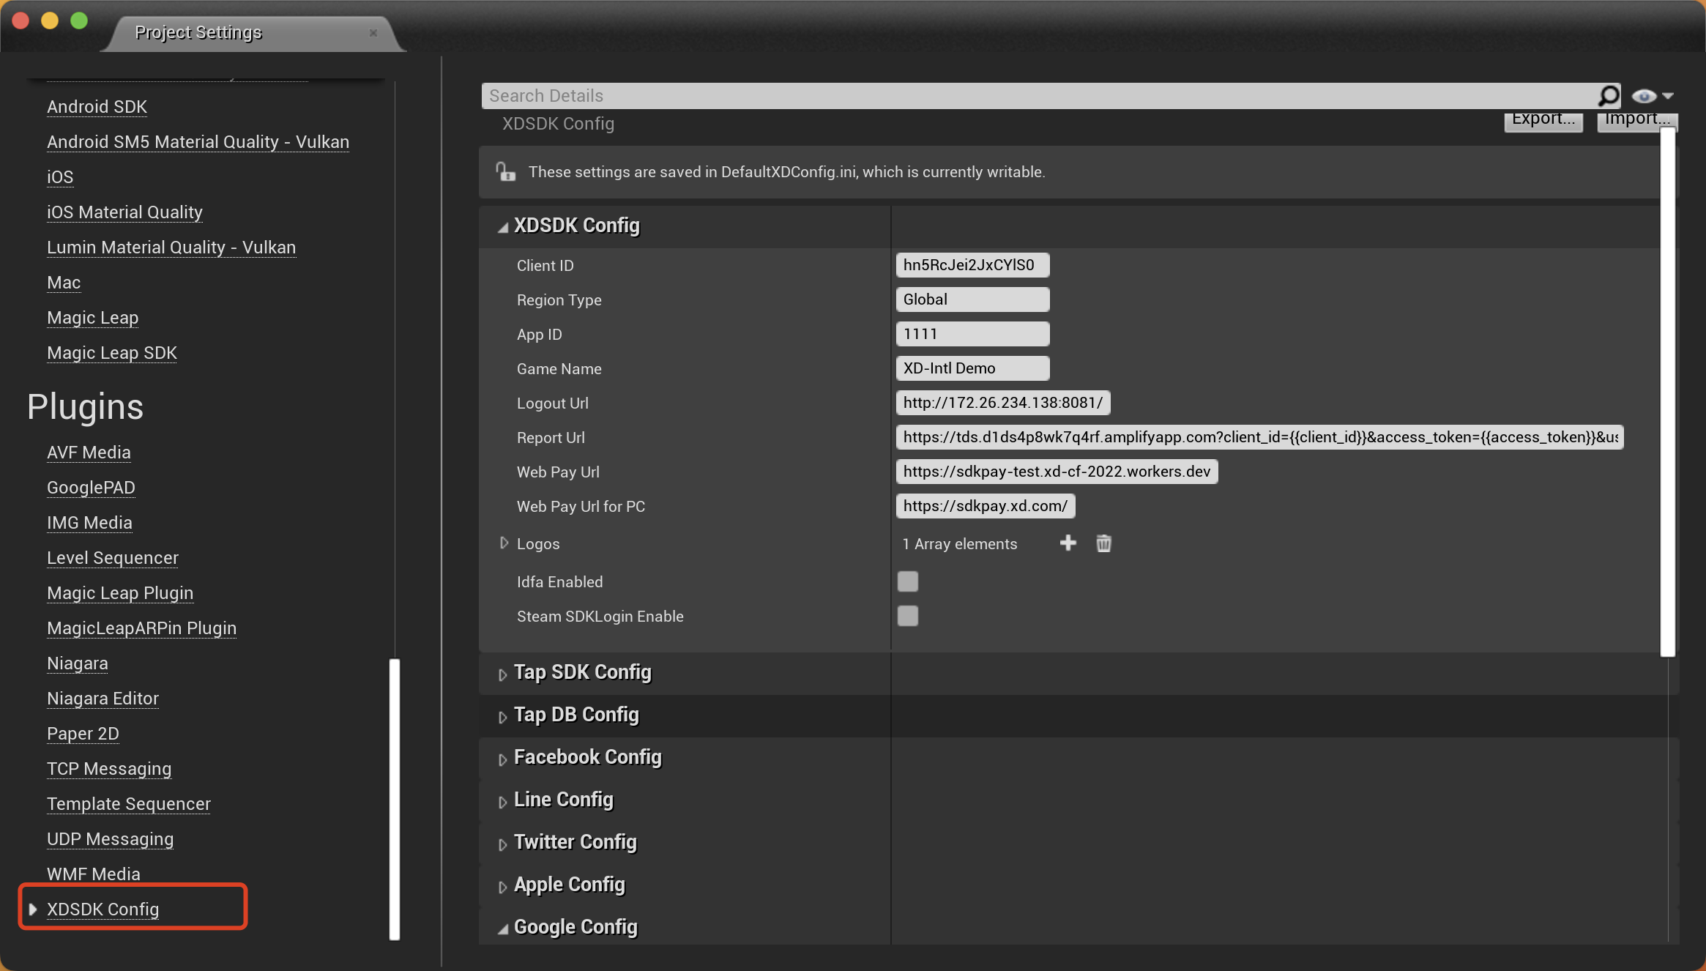Image resolution: width=1706 pixels, height=971 pixels.
Task: Open iOS platform settings
Action: click(x=60, y=177)
